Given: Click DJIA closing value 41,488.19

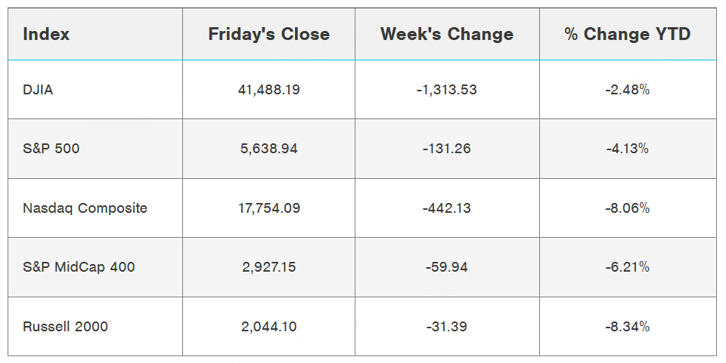Looking at the screenshot, I should [x=268, y=90].
